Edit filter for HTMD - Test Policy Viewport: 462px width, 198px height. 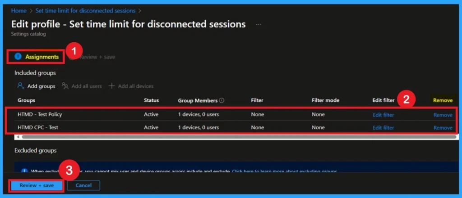[383, 115]
